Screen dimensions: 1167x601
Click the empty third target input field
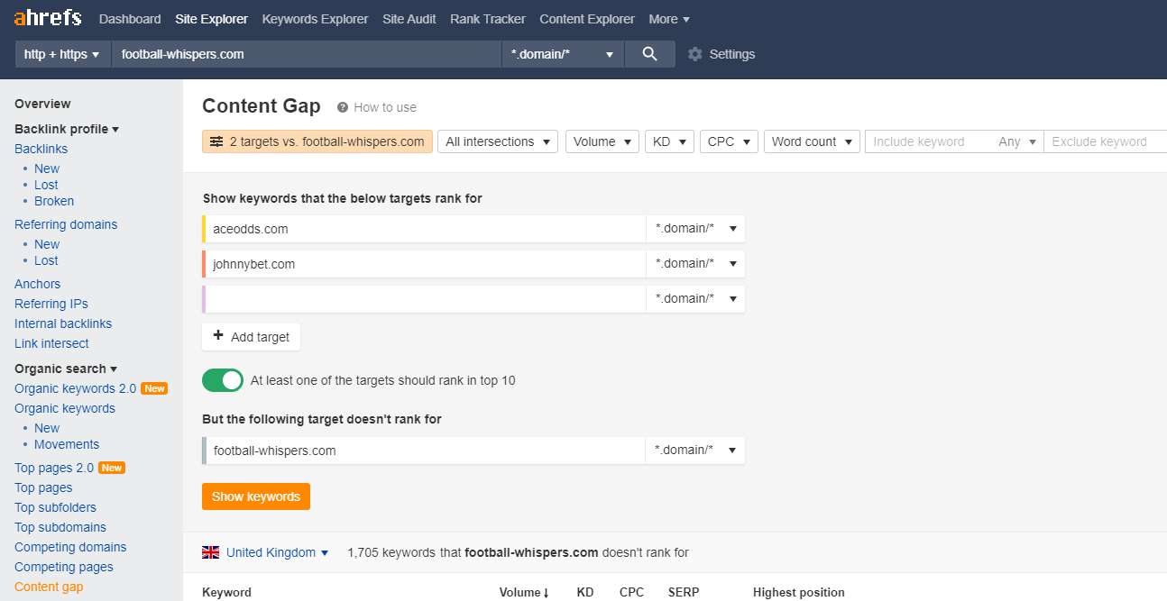pos(426,299)
